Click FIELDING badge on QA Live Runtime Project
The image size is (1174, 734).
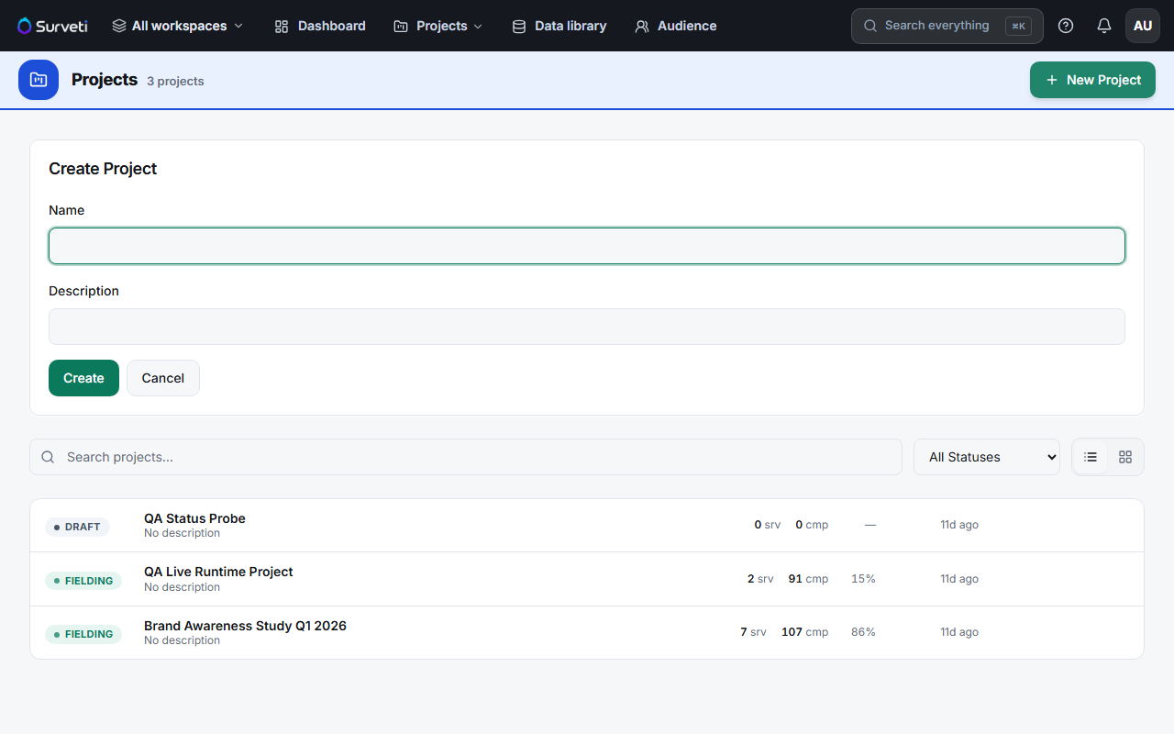click(x=83, y=581)
